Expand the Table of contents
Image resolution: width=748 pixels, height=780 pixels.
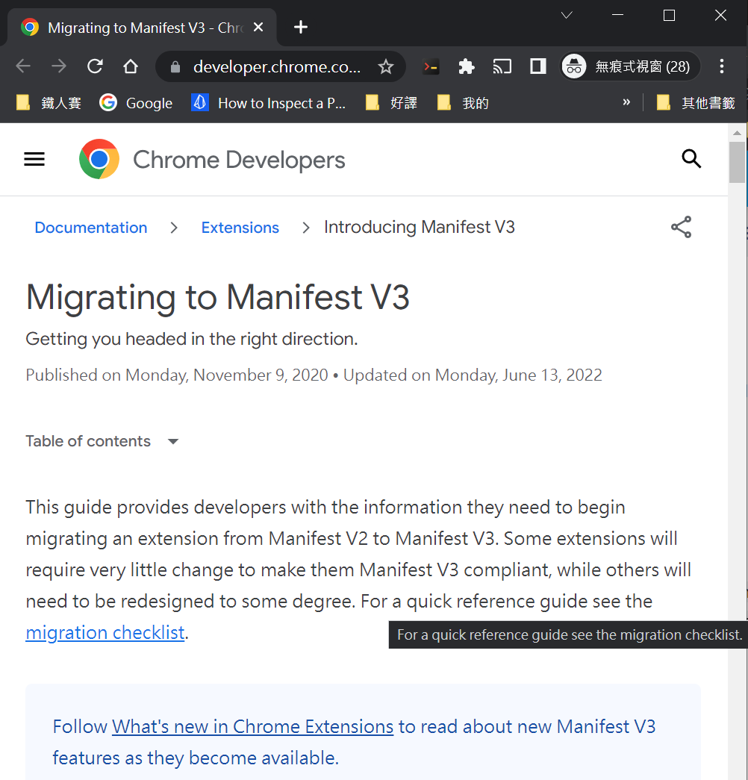click(x=102, y=441)
